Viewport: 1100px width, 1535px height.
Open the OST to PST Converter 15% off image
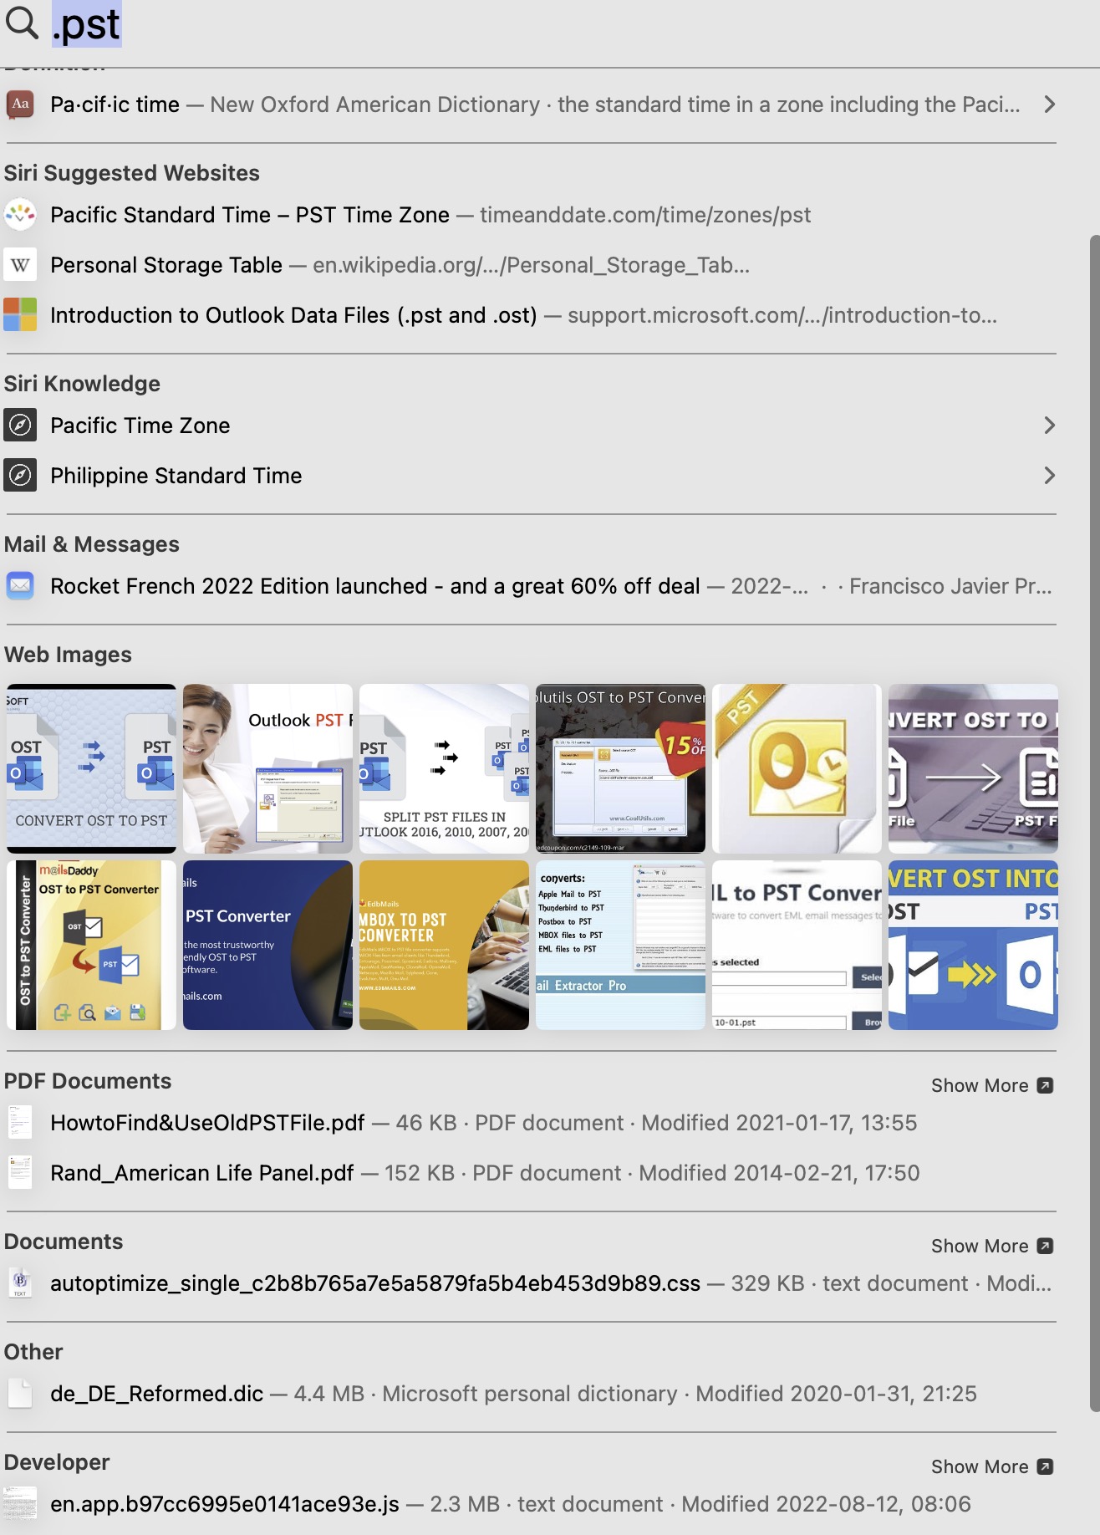tap(620, 768)
